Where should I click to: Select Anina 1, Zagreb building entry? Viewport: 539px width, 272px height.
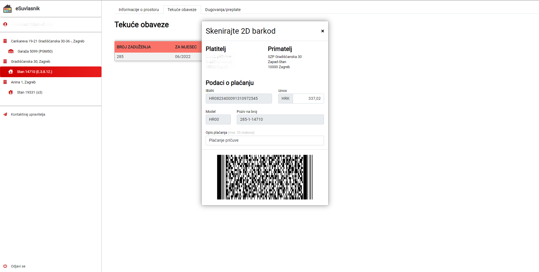[23, 82]
